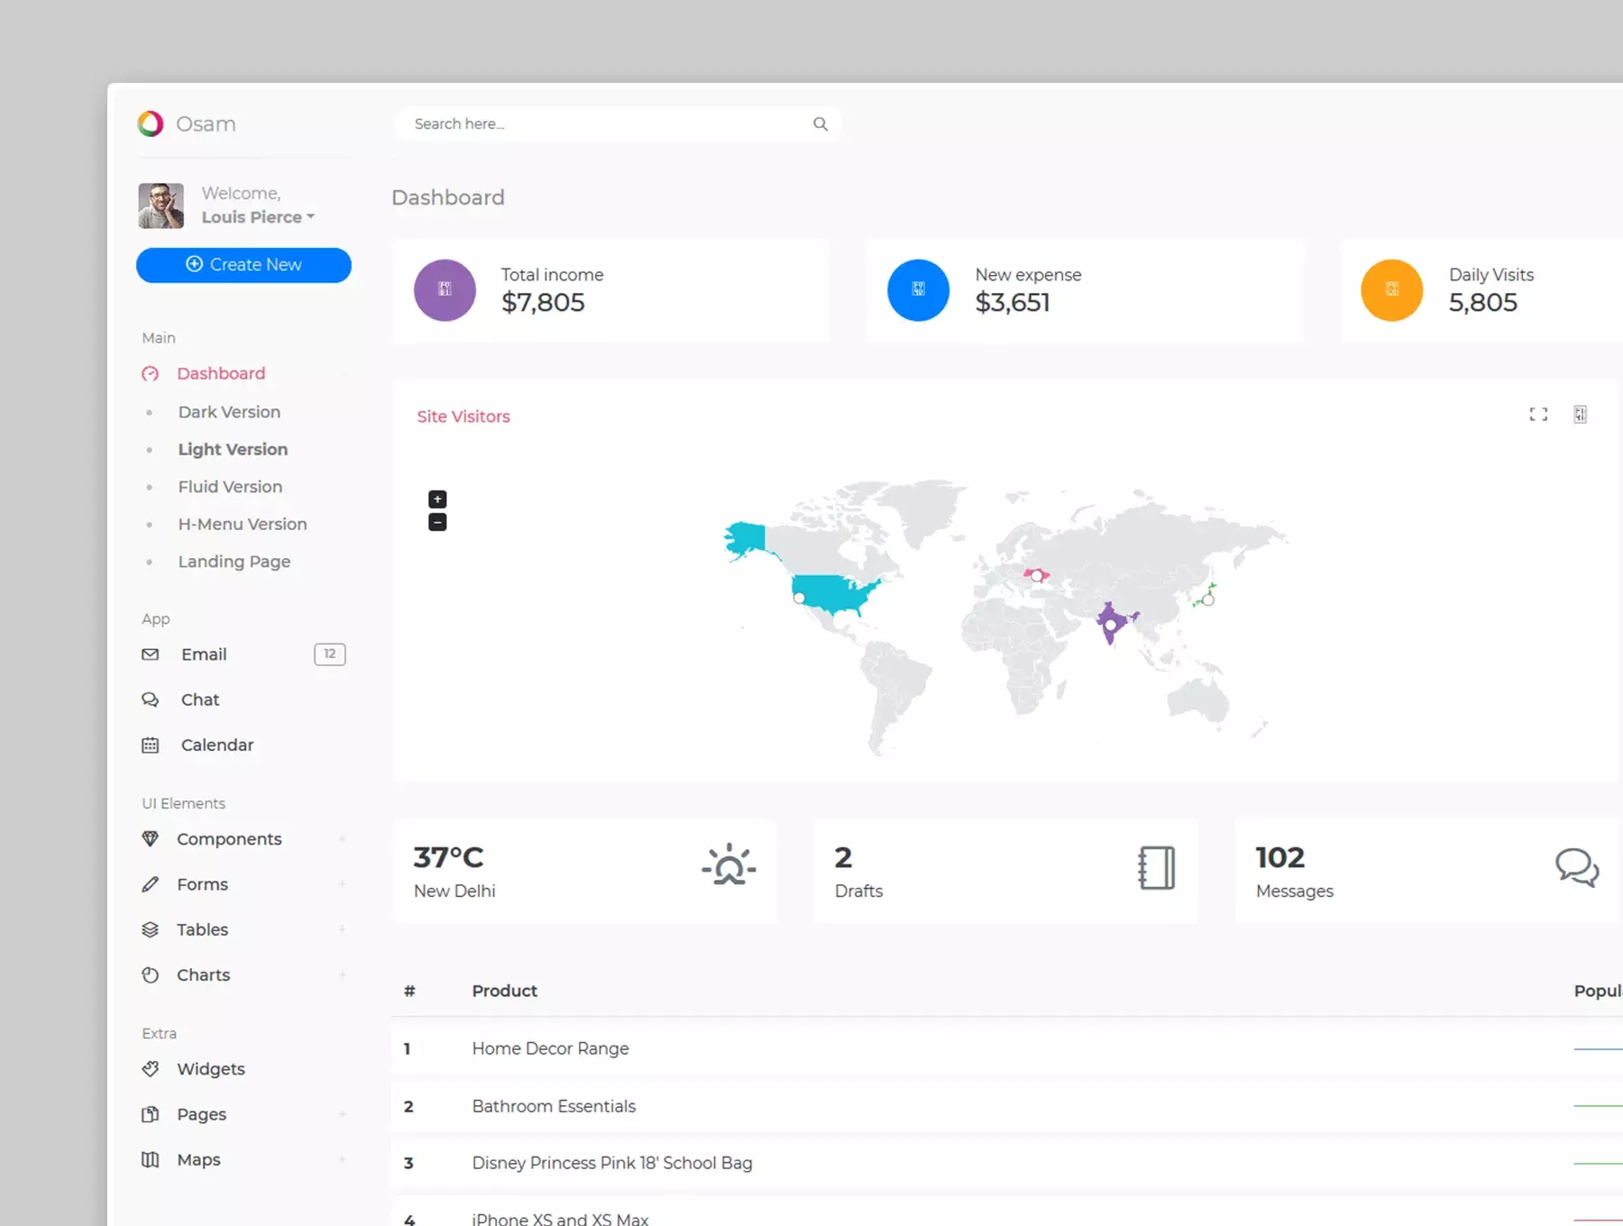
Task: Click the Chat bubble sidebar icon
Action: (151, 700)
